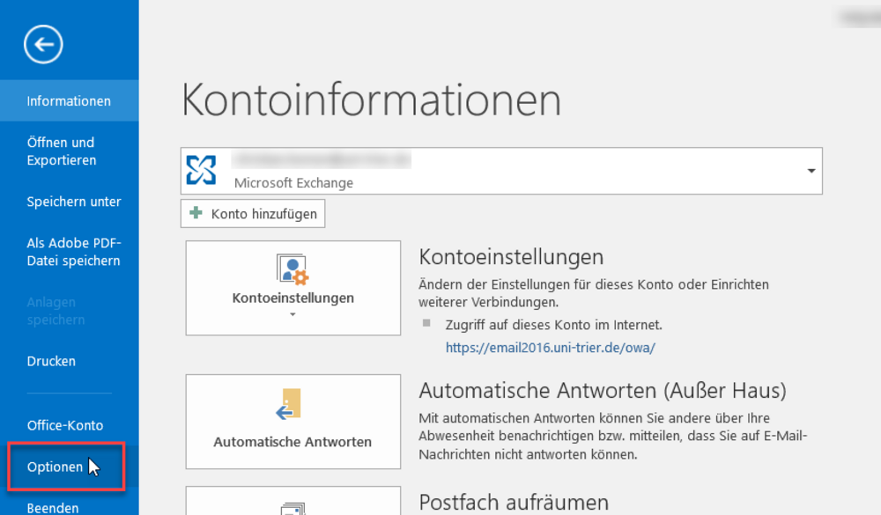Open Optionen in the left sidebar

[x=55, y=467]
